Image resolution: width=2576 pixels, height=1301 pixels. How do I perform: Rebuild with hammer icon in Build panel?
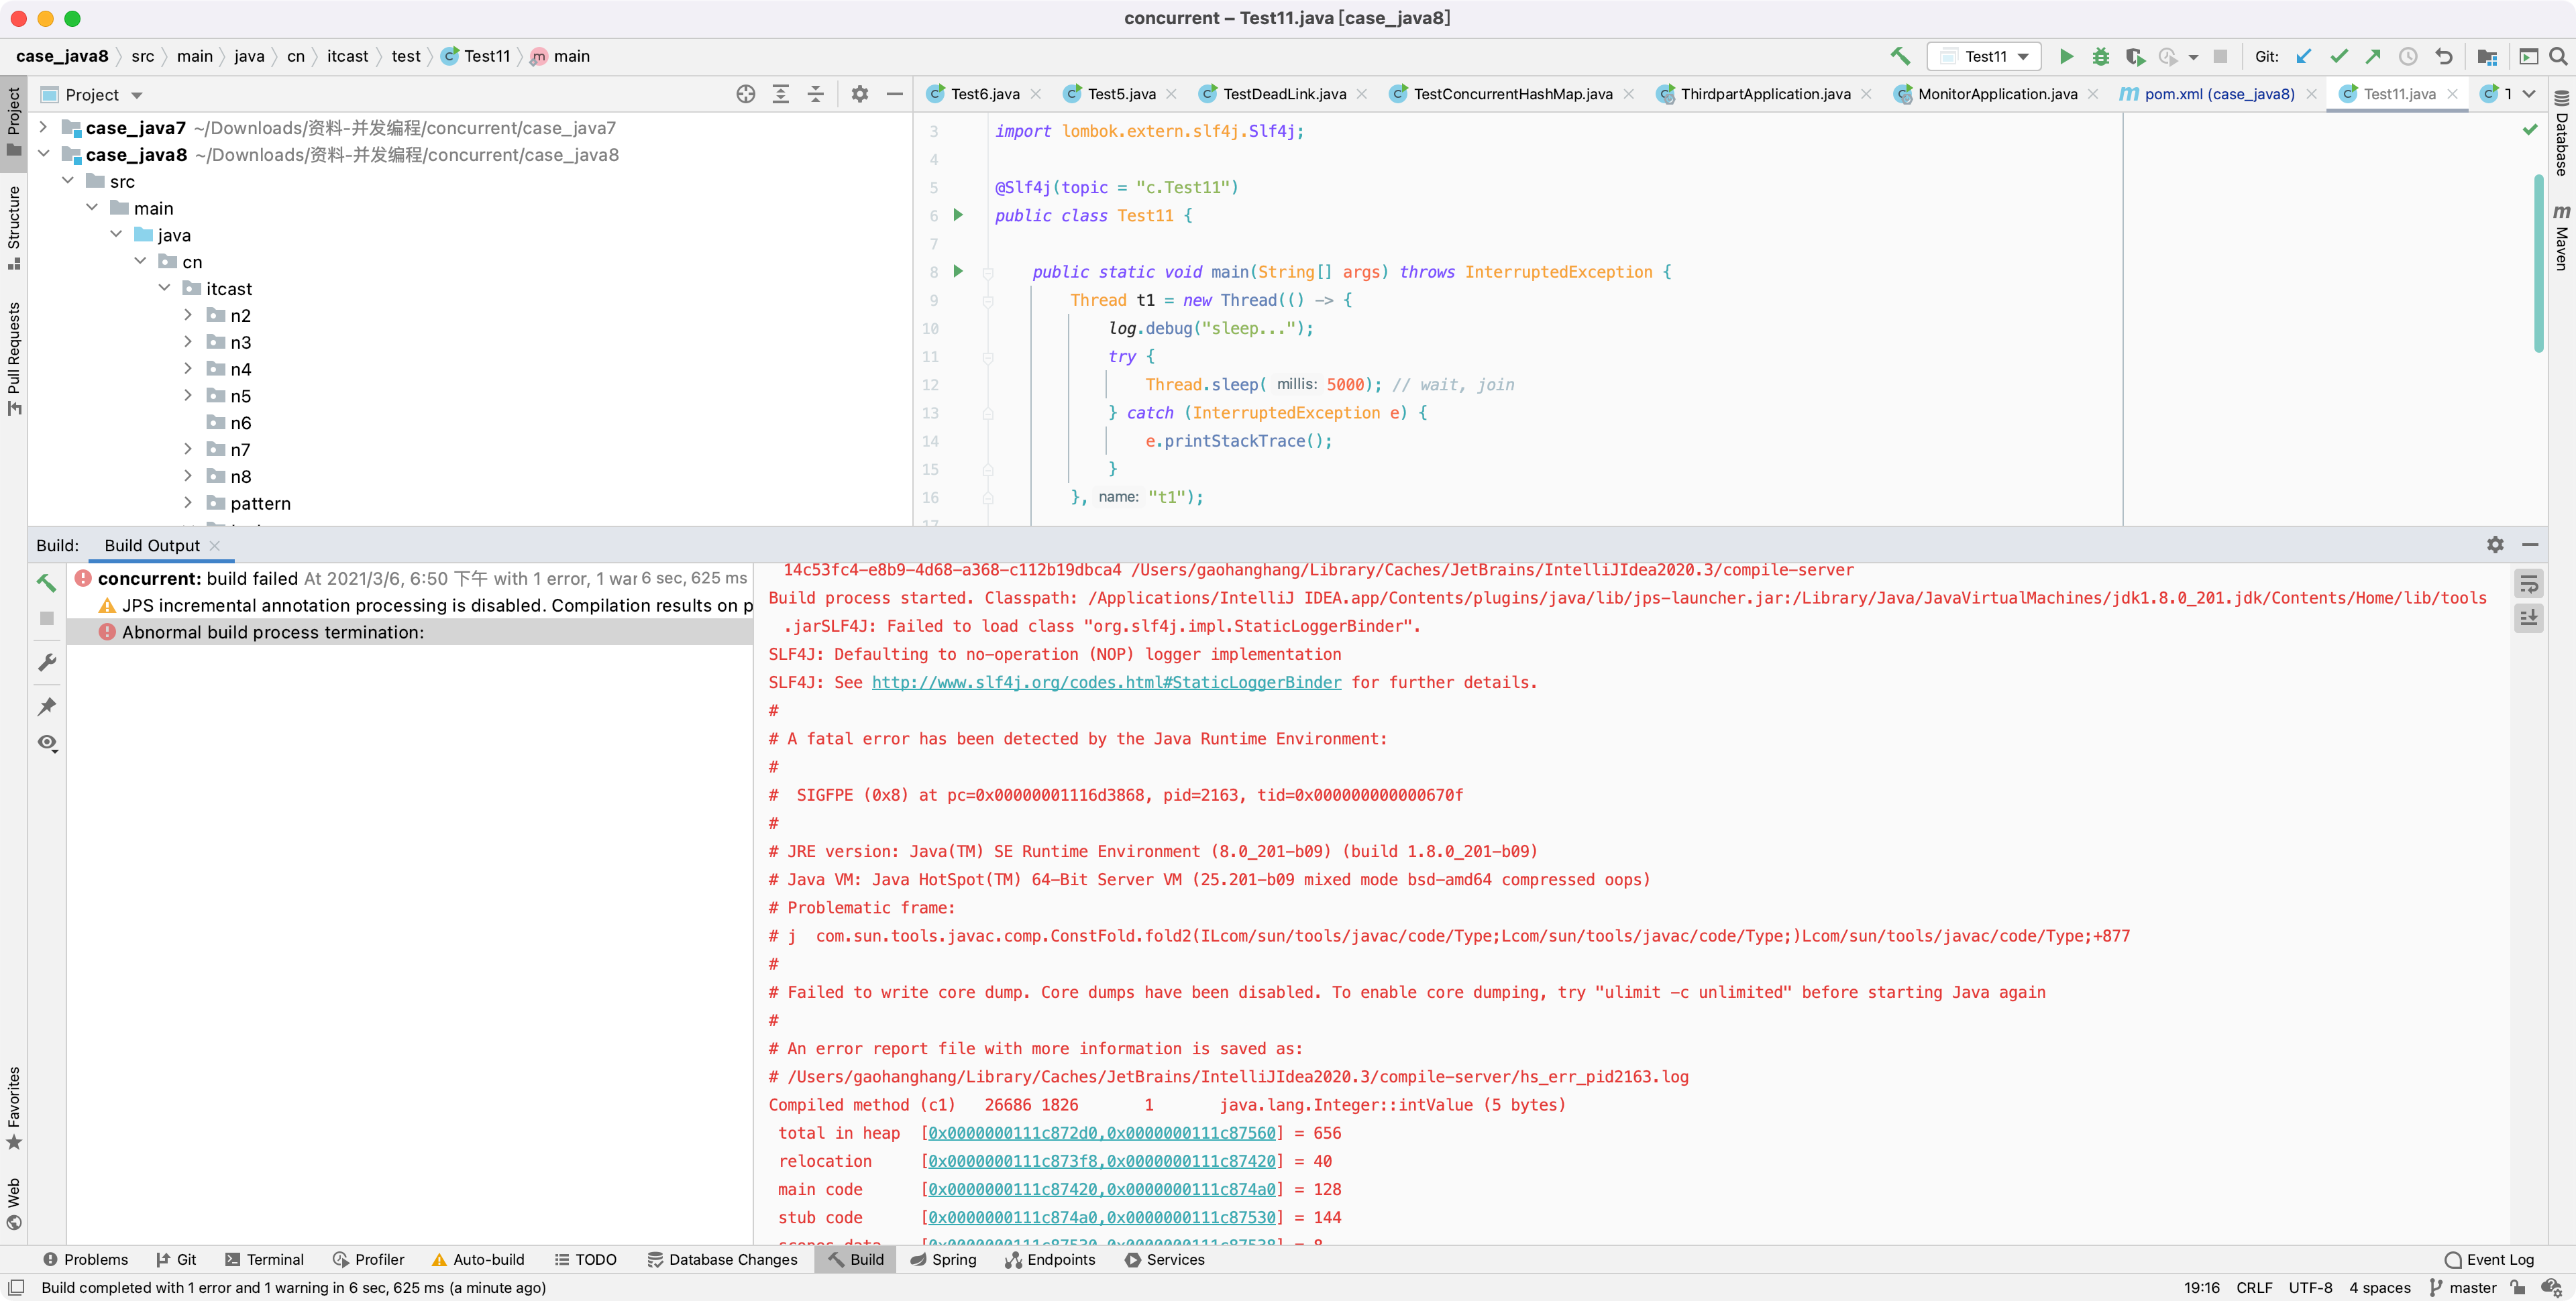tap(47, 582)
